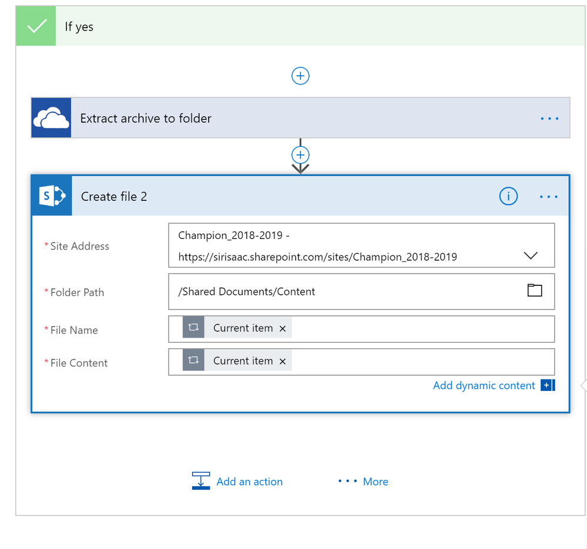Screen dimensions: 587x549
Task: Collapse Extract archive to folder card header
Action: pos(301,118)
